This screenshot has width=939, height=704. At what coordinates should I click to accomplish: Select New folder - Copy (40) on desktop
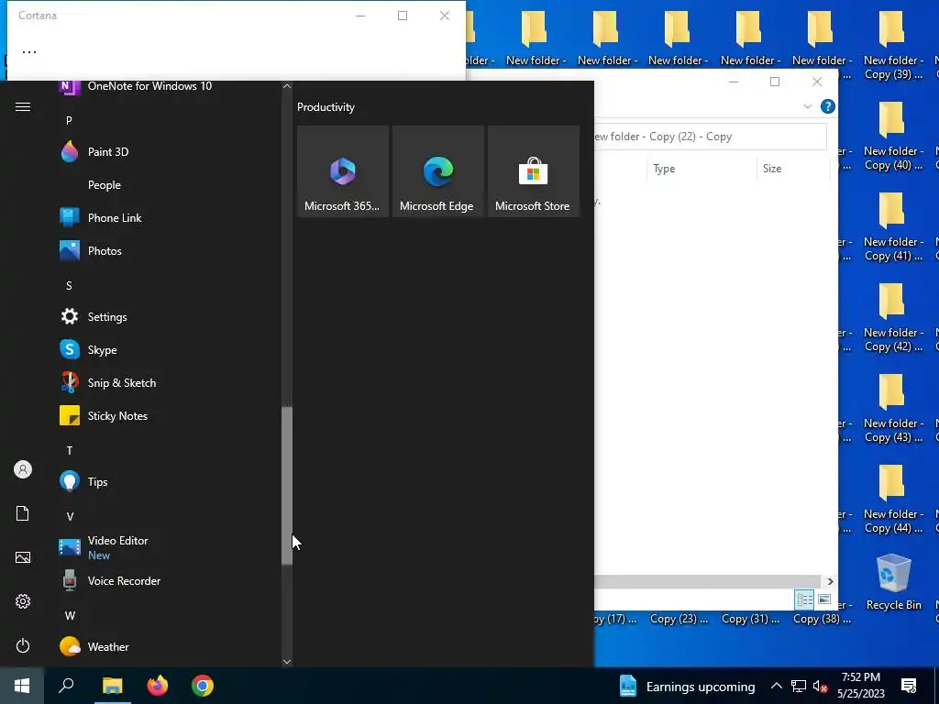click(893, 137)
